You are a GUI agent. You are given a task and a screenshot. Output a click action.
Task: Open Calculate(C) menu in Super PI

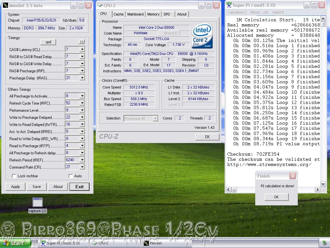237,12
